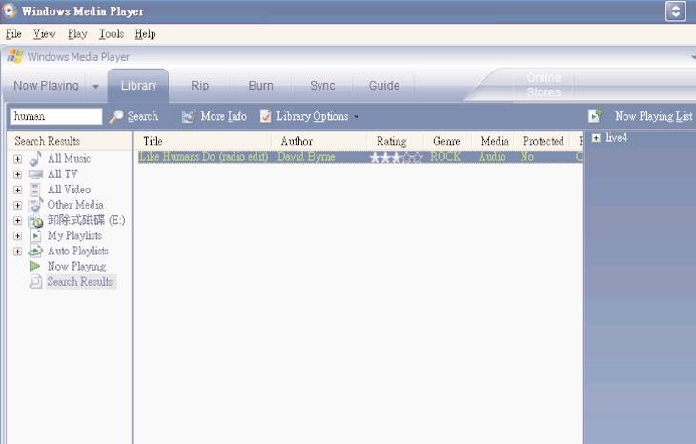Open the Tools menu
This screenshot has width=696, height=444.
tap(112, 33)
